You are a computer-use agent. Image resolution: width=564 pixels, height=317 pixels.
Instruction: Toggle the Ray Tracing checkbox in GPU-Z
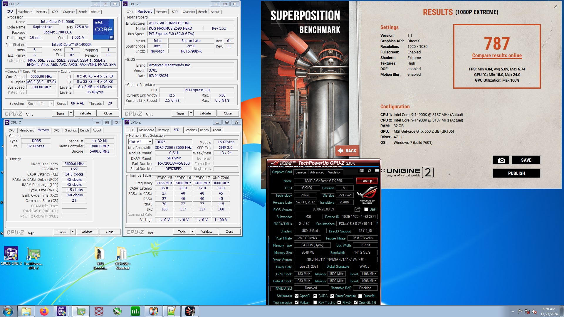point(315,303)
